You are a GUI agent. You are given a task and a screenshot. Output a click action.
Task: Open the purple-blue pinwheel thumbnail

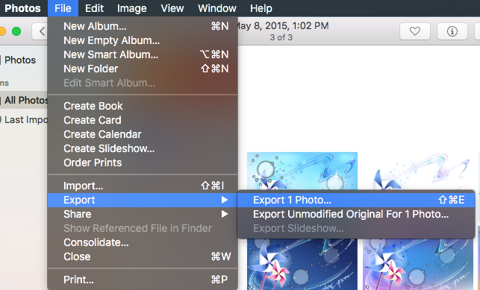pos(418,265)
